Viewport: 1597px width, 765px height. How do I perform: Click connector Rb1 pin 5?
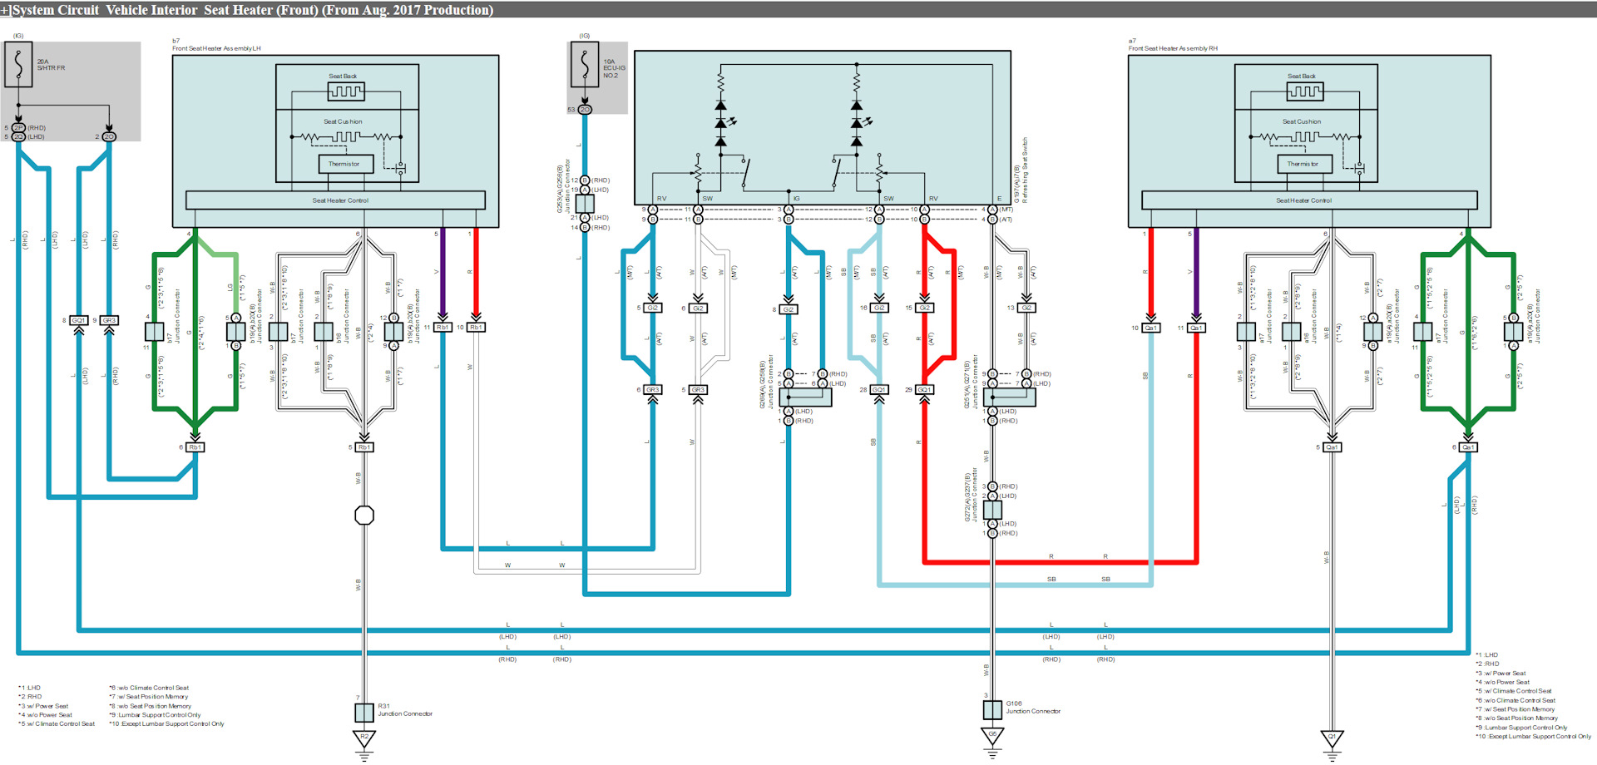pyautogui.click(x=364, y=447)
